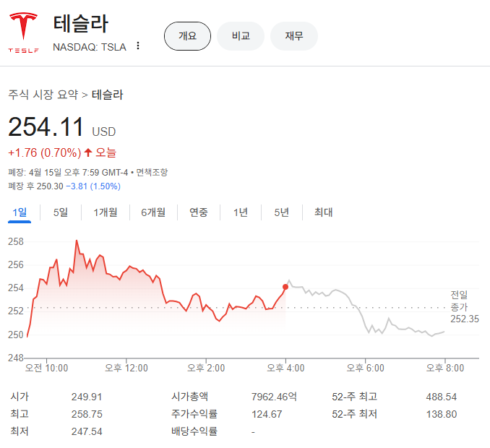Image resolution: width=490 pixels, height=448 pixels.
Task: Open the 주식 시장 요약 breadcrumb link
Action: point(43,95)
